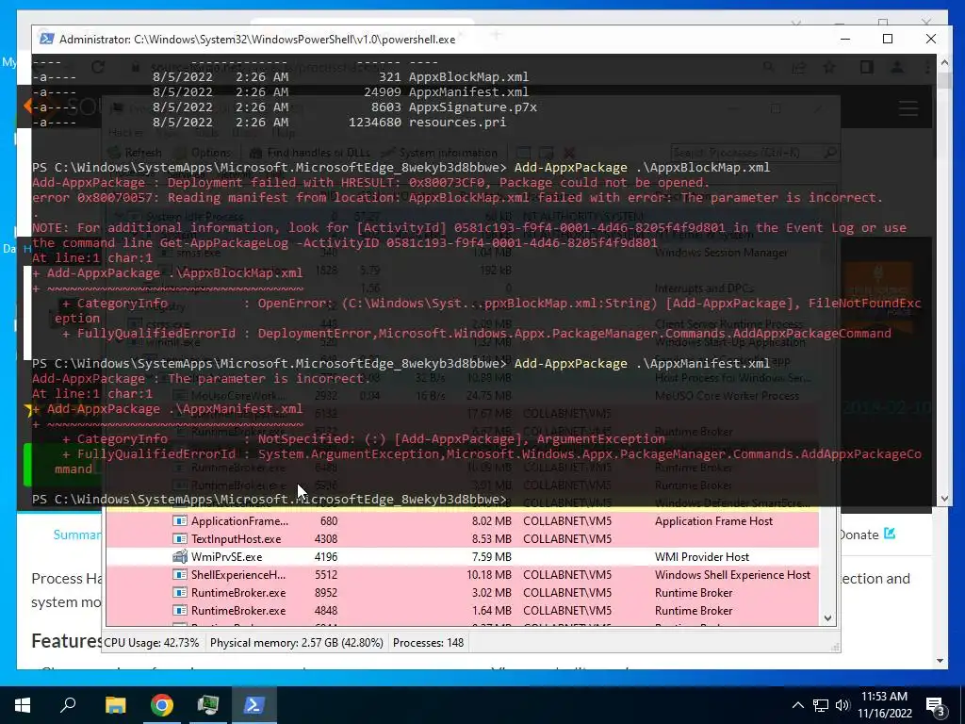Click 'Processes: 148' status entry
965x724 pixels.
[429, 643]
